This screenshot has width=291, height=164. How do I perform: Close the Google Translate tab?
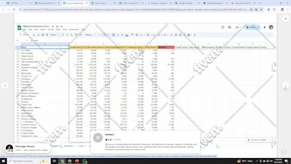point(199,3)
